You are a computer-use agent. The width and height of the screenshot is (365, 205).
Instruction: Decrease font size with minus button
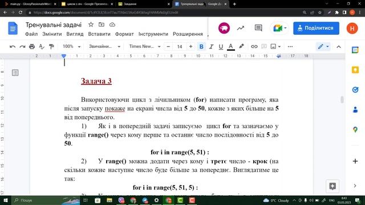(168, 47)
